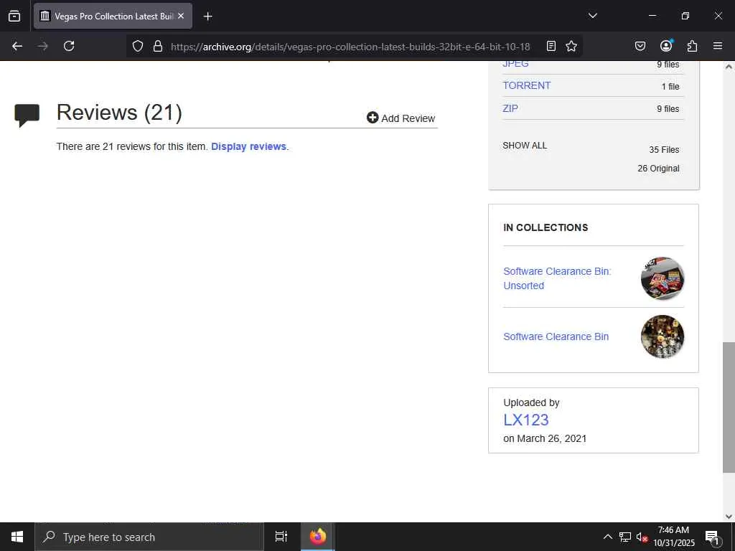Viewport: 735px width, 551px height.
Task: Select the Vegas Pro Collection tab
Action: (113, 16)
